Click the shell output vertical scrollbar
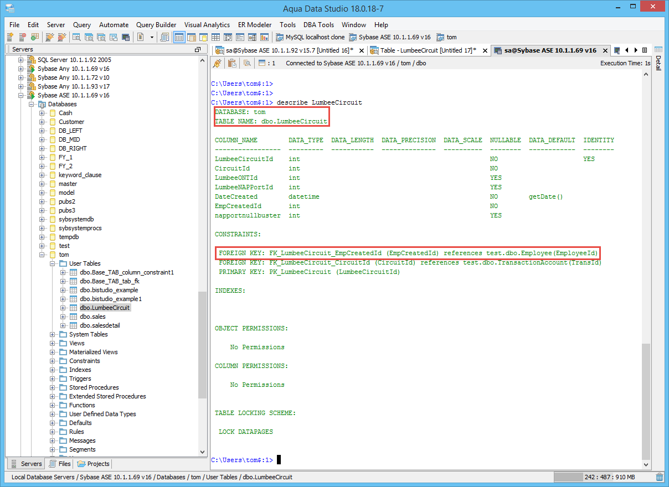Viewport: 669px width, 487px height. click(x=646, y=402)
